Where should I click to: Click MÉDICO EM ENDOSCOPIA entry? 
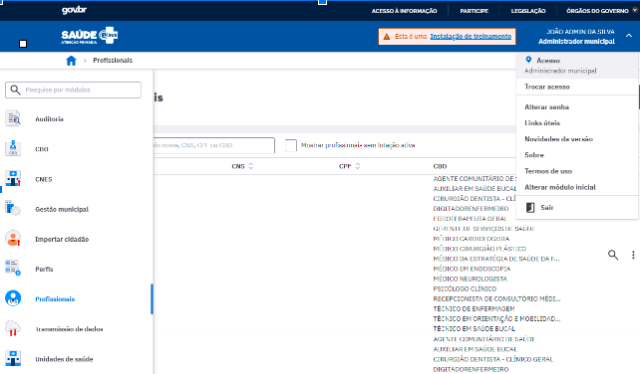(472, 269)
